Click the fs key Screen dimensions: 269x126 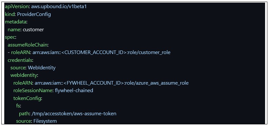click(18, 106)
